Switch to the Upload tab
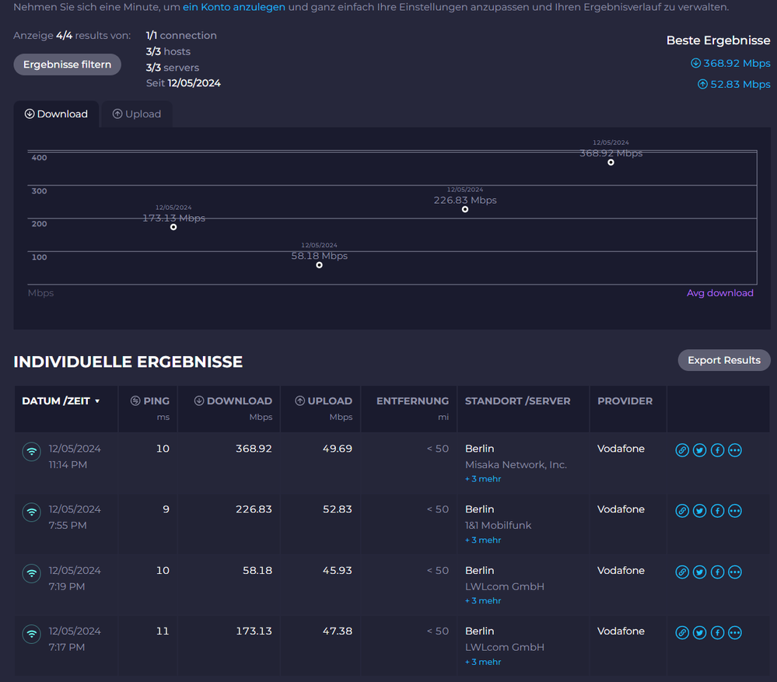The image size is (777, 682). point(137,114)
